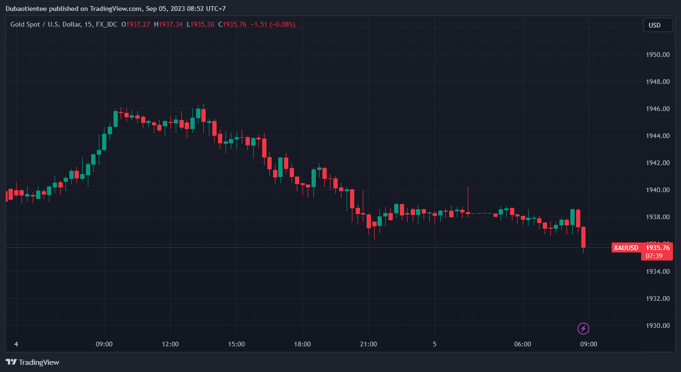681x372 pixels.
Task: Click the 21:00 time axis label
Action: click(369, 344)
